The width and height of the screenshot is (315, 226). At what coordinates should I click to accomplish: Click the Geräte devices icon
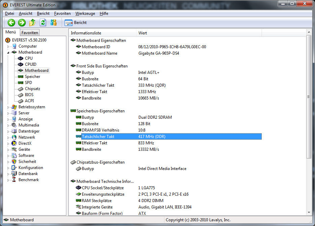coord(14,149)
